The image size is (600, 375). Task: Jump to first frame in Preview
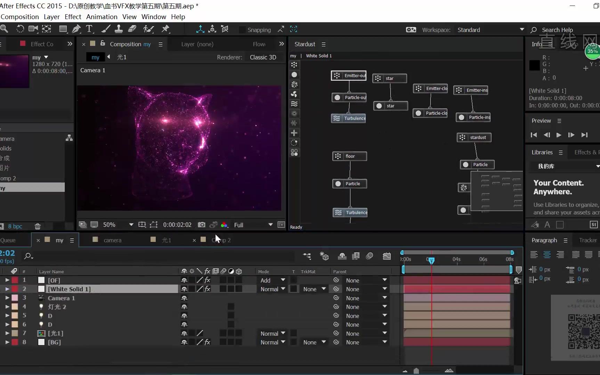(x=534, y=135)
